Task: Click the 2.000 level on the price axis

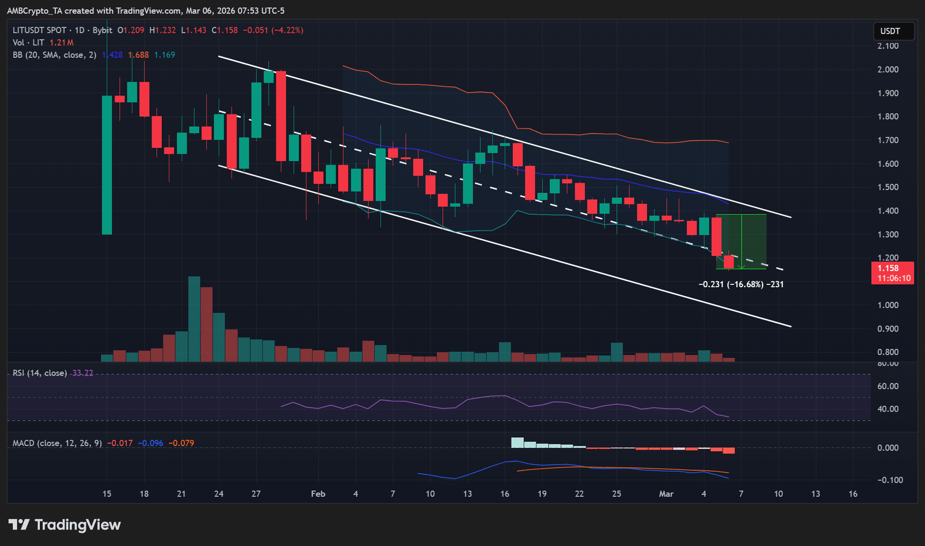Action: 887,69
